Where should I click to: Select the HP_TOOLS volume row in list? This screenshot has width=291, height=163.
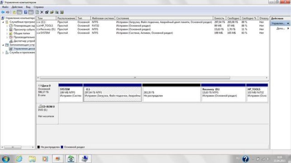(x=152, y=26)
